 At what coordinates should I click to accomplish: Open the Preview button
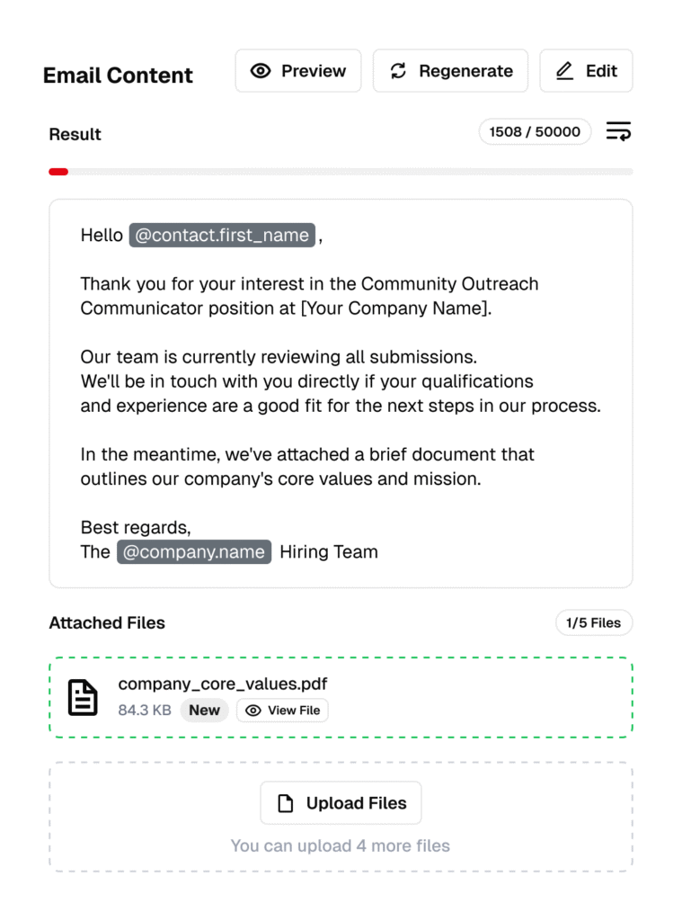298,71
